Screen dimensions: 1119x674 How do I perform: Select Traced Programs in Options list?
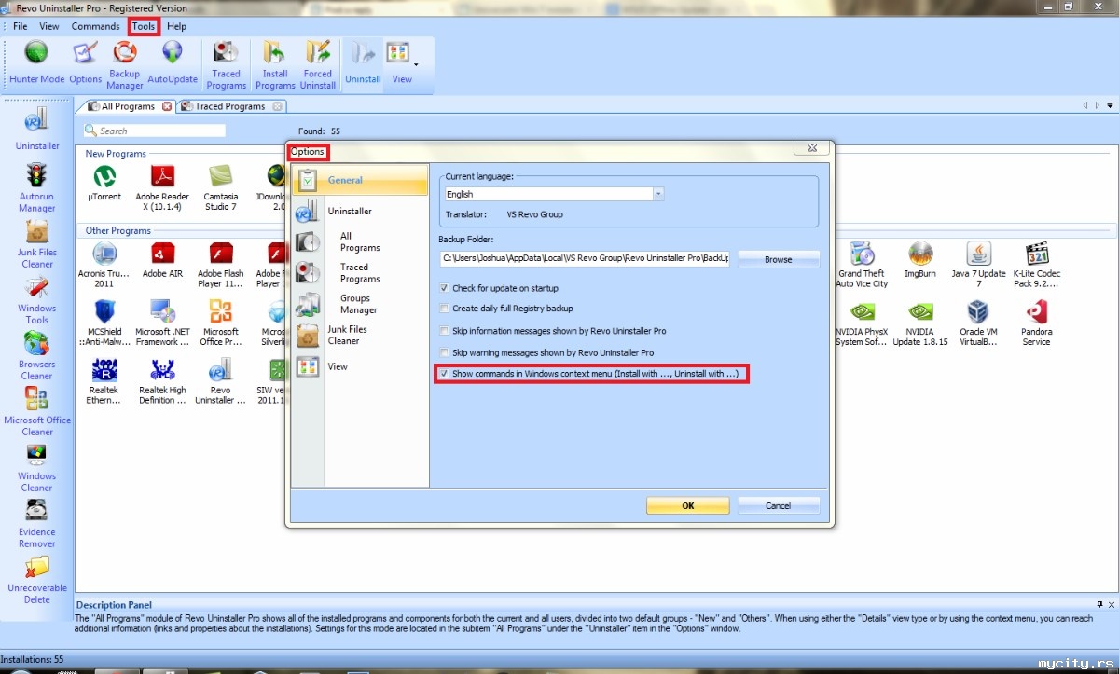[360, 272]
